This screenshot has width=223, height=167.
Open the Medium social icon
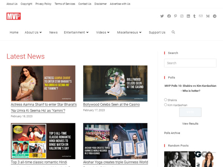[208, 16]
